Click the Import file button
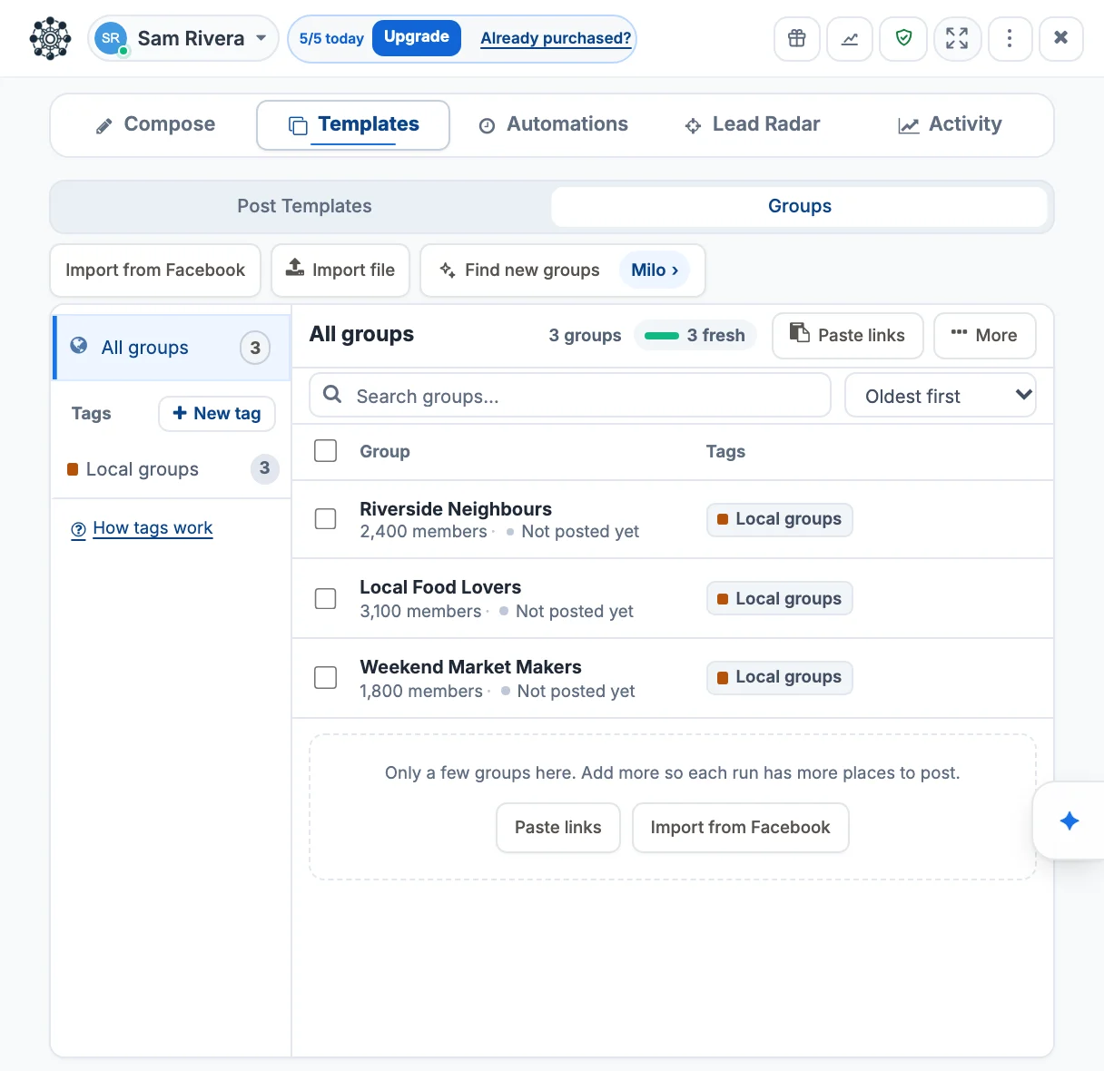Screen dimensions: 1104x1071 (x=340, y=270)
